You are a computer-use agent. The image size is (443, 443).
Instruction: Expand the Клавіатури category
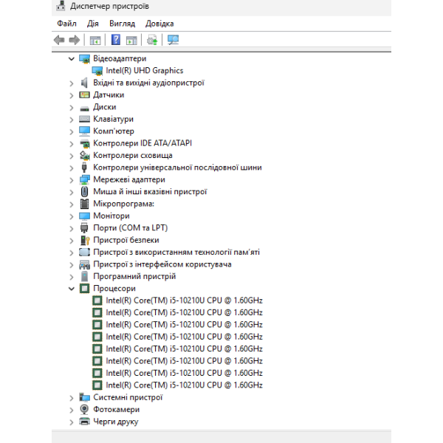pos(71,120)
